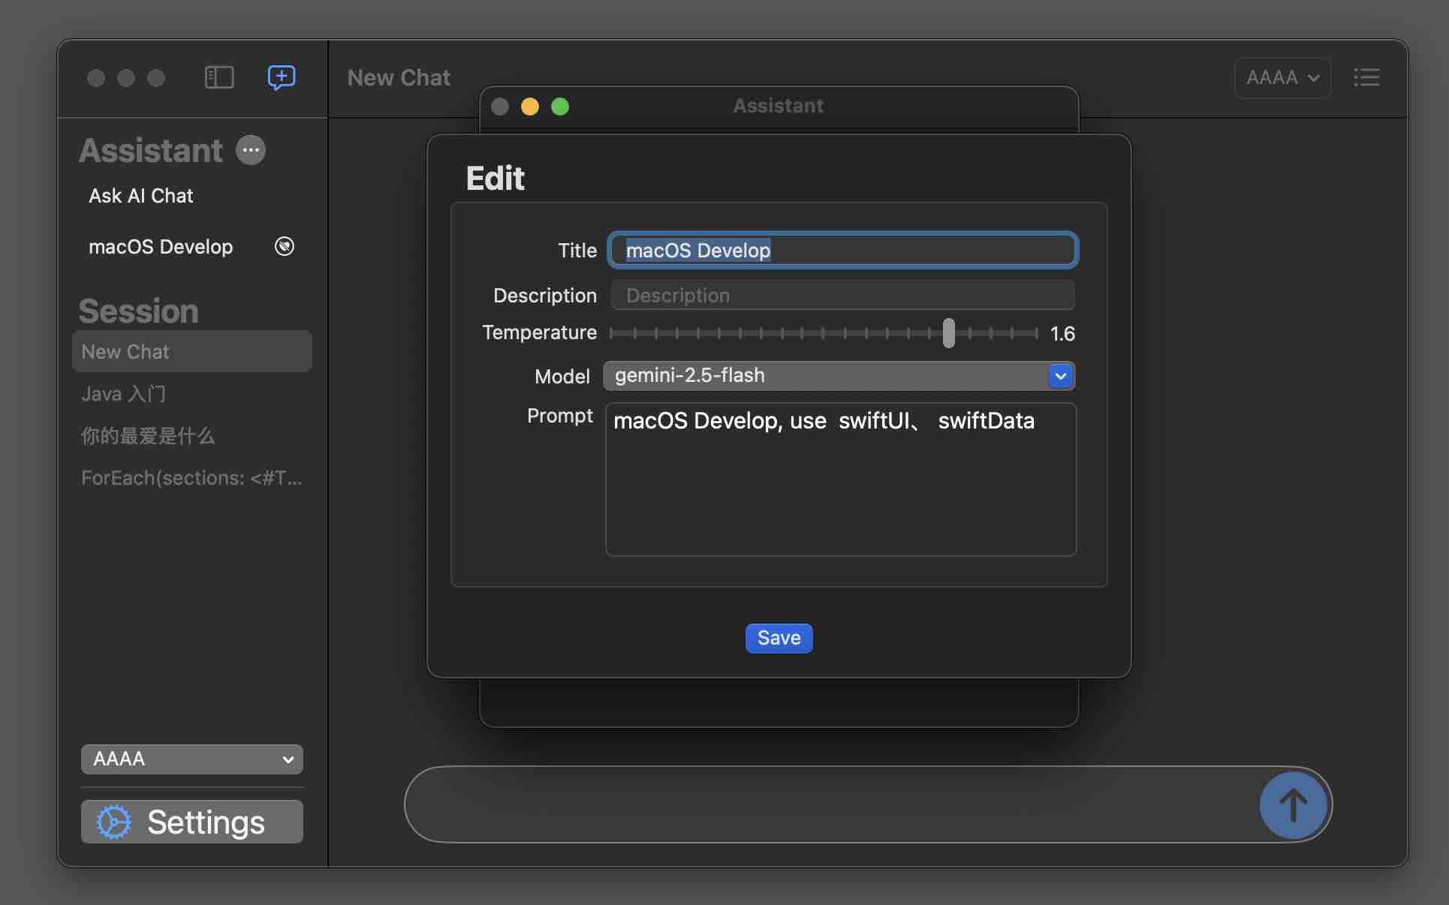Viewport: 1449px width, 905px height.
Task: Click inside the Prompt text area
Action: (841, 488)
